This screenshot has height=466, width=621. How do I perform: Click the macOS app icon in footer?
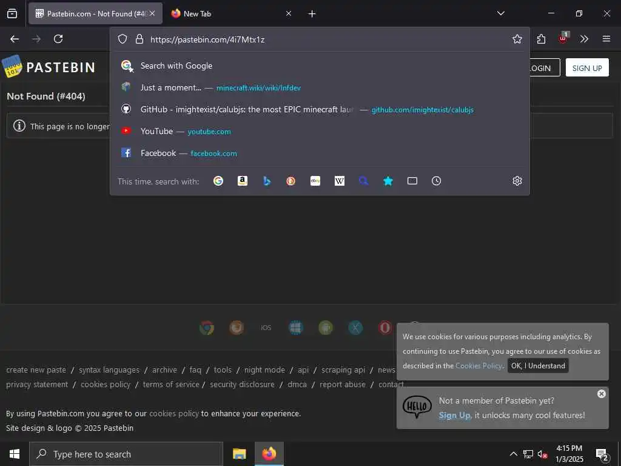355,328
